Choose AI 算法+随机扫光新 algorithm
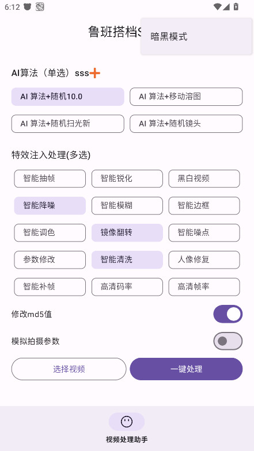Image resolution: width=254 pixels, height=451 pixels. (68, 124)
